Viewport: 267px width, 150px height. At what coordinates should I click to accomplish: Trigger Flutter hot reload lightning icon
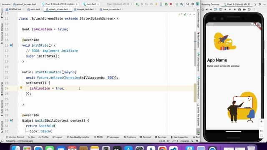pyautogui.click(x=156, y=4)
